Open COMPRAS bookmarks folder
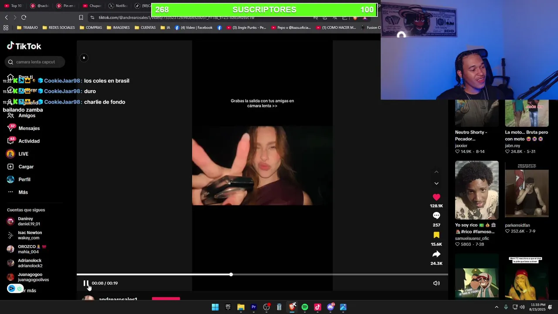 pyautogui.click(x=91, y=27)
